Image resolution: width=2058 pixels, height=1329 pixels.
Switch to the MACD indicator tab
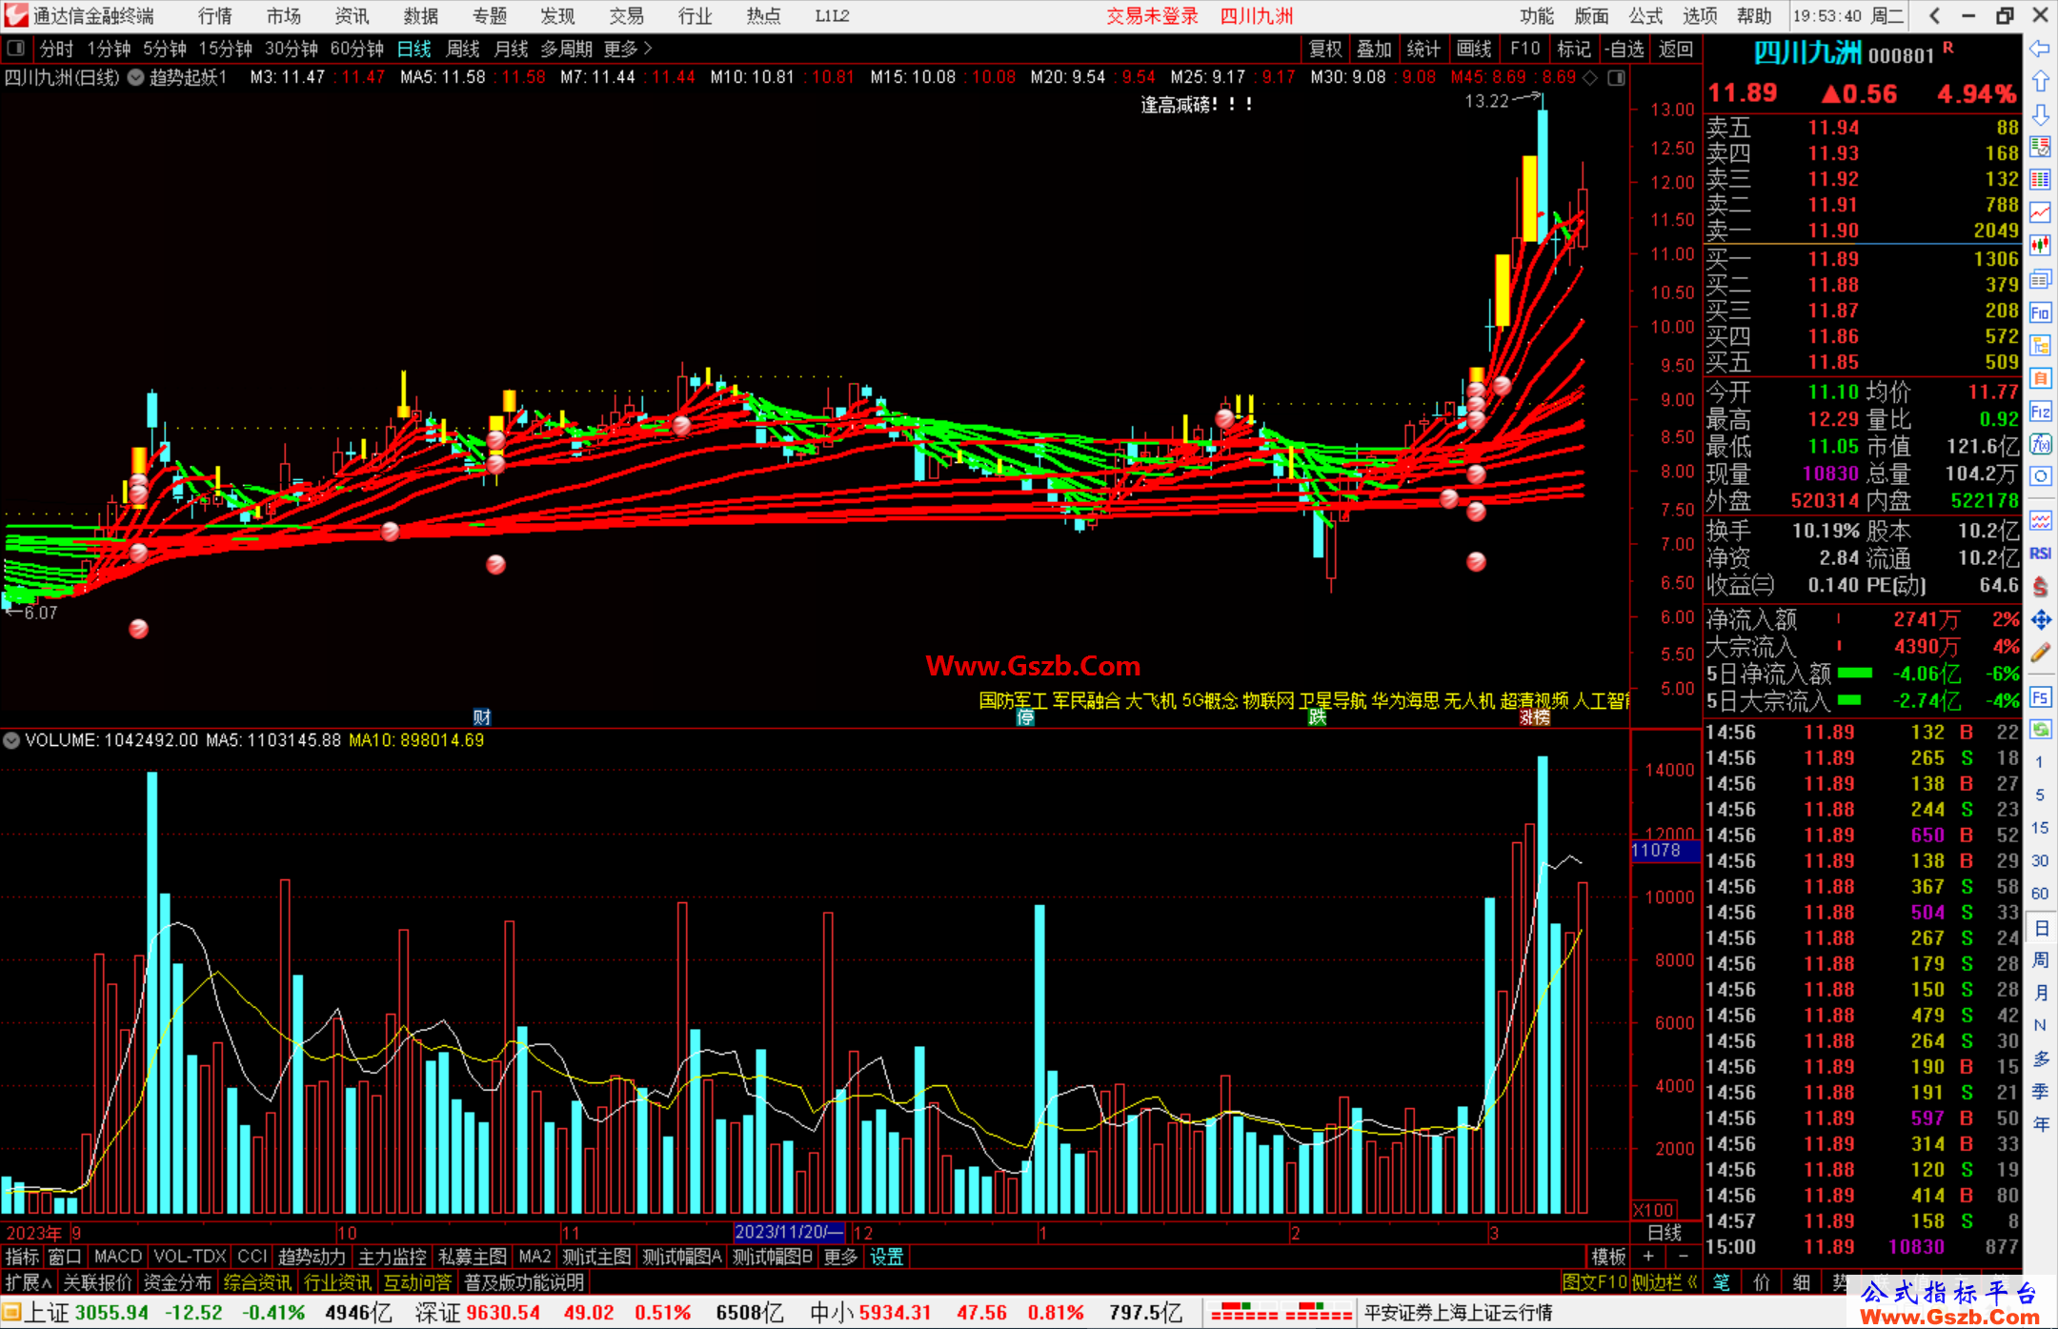[118, 1257]
